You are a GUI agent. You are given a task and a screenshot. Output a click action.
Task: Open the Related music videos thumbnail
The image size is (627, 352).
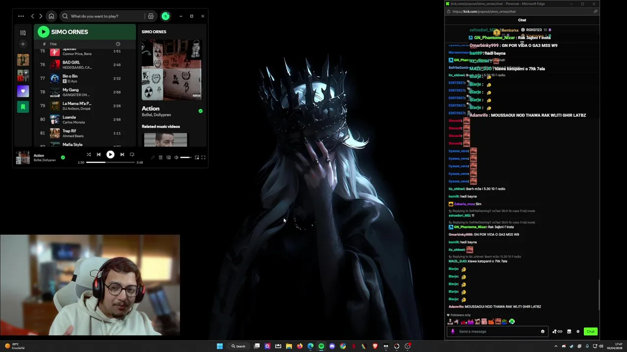(165, 140)
